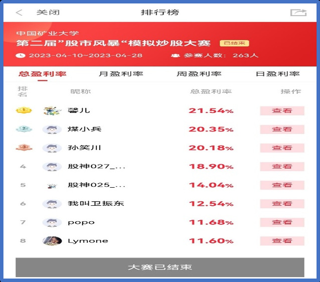Image resolution: width=320 pixels, height=282 pixels.
Task: Open 馨儿's avatar picture
Action: [x=52, y=110]
